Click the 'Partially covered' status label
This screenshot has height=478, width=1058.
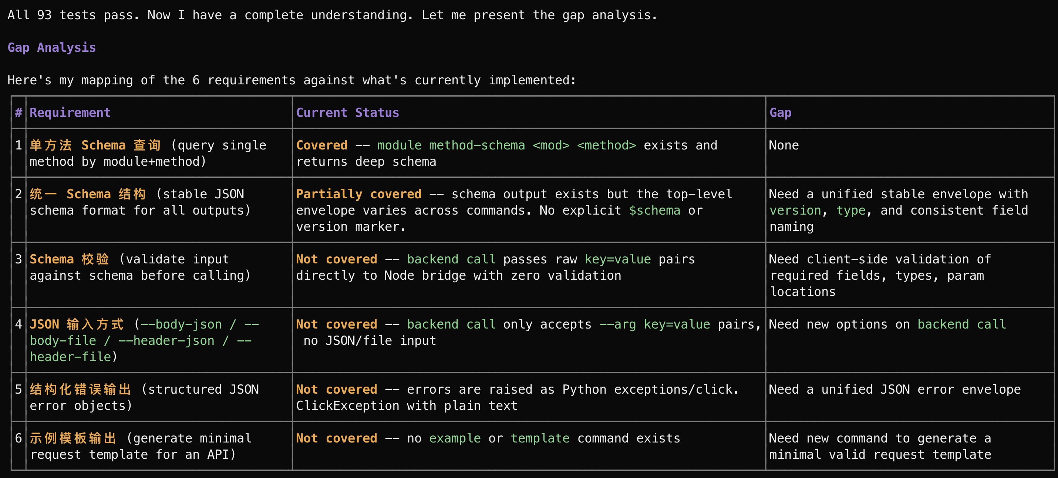[x=358, y=194]
